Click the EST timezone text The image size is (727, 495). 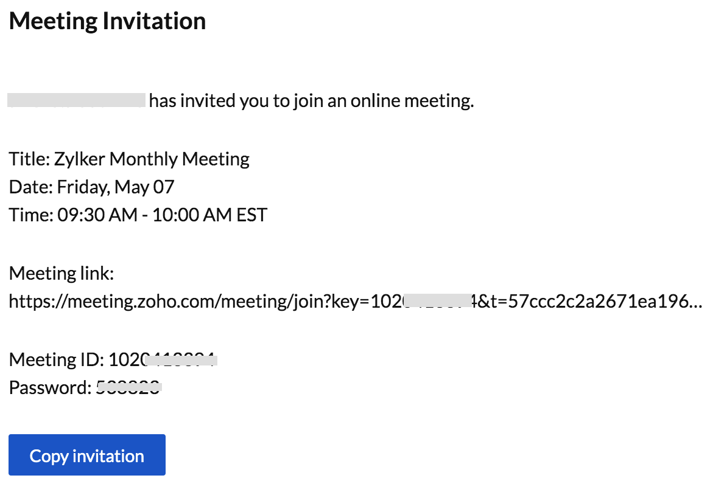click(251, 215)
